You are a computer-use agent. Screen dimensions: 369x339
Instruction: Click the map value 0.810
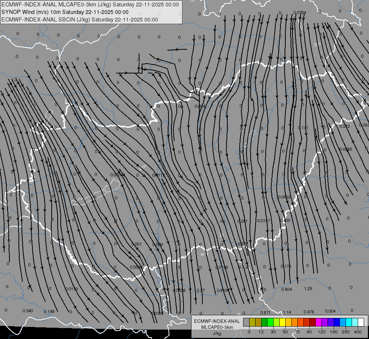[222, 290]
